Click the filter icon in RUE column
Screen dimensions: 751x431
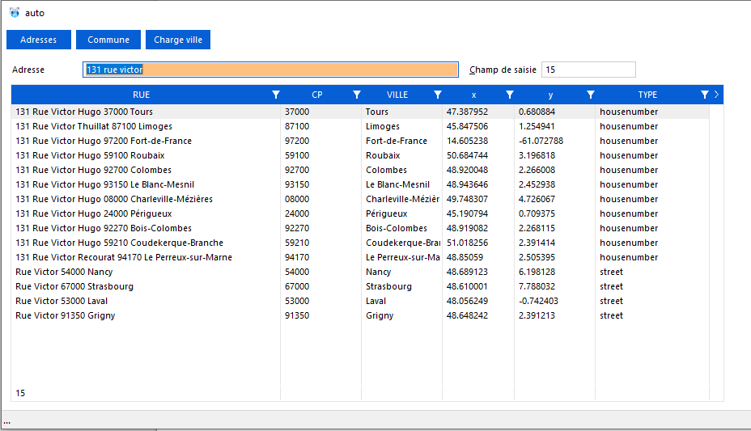(276, 95)
